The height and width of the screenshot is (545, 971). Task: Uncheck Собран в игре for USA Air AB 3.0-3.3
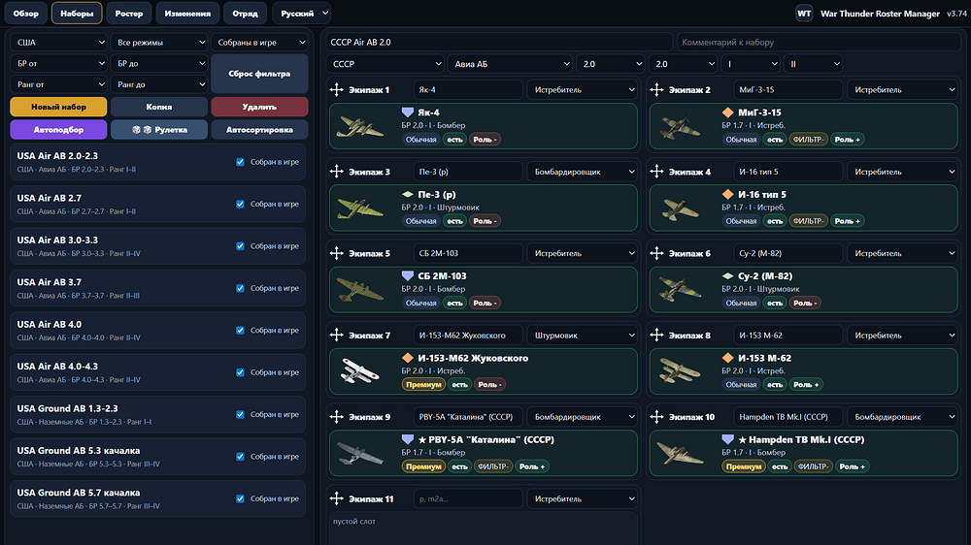pos(240,246)
